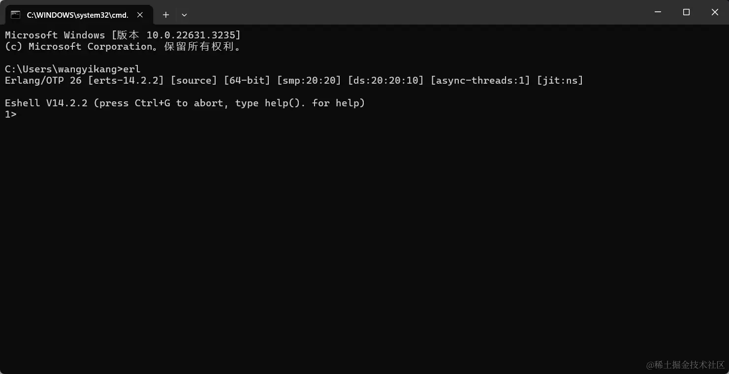
Task: Click the Microsoft Windows version line
Action: click(x=123, y=35)
